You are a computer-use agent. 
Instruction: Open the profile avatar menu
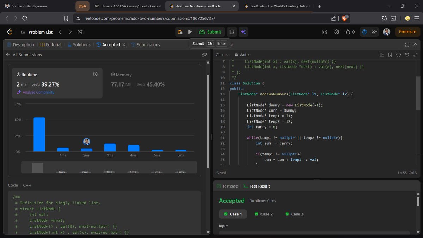click(x=386, y=32)
